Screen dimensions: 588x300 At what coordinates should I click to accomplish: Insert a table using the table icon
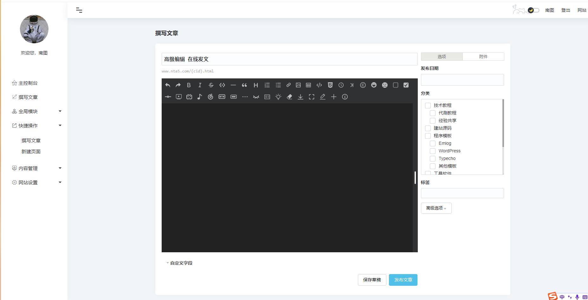point(308,85)
